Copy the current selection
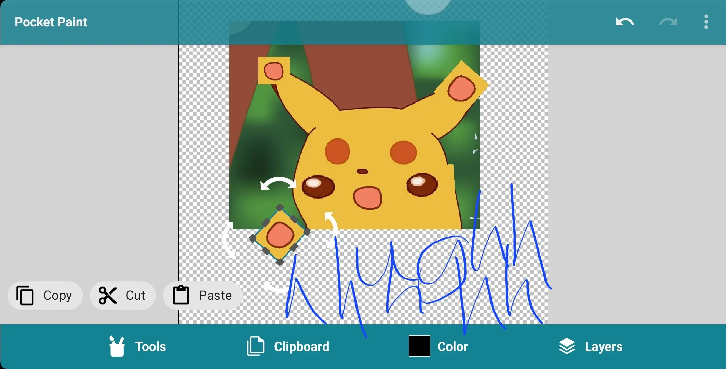The width and height of the screenshot is (726, 369). 45,295
